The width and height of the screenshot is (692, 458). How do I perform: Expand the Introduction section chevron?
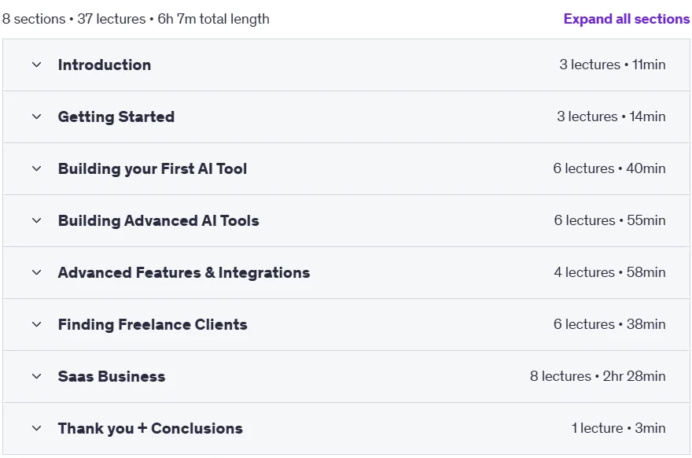click(37, 65)
